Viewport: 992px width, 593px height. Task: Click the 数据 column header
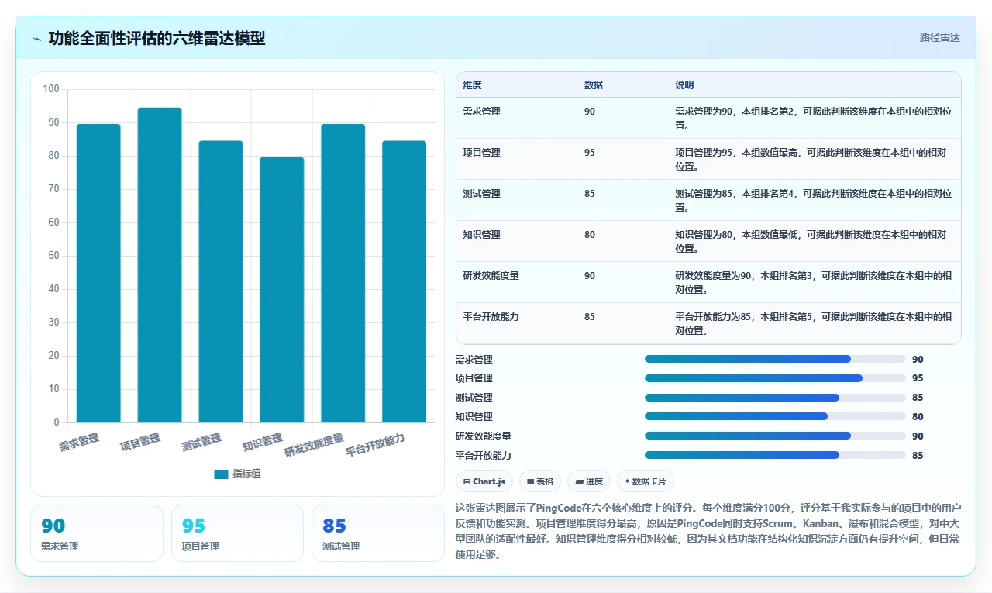pos(594,84)
